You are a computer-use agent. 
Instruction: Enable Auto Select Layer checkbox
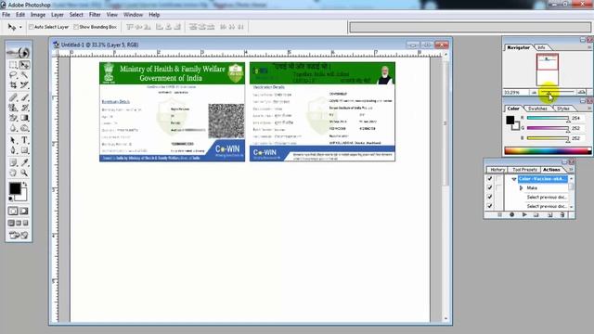click(32, 27)
